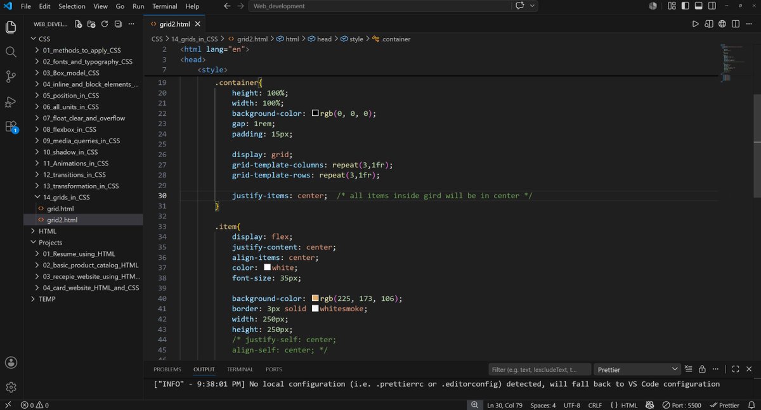Viewport: 761px width, 410px height.
Task: Click the Prettier status bar item
Action: 725,405
